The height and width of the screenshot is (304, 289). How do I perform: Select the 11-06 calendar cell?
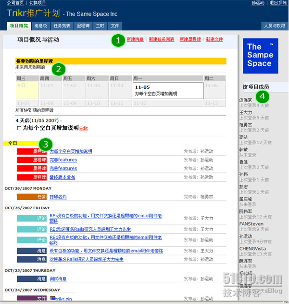[x=214, y=91]
